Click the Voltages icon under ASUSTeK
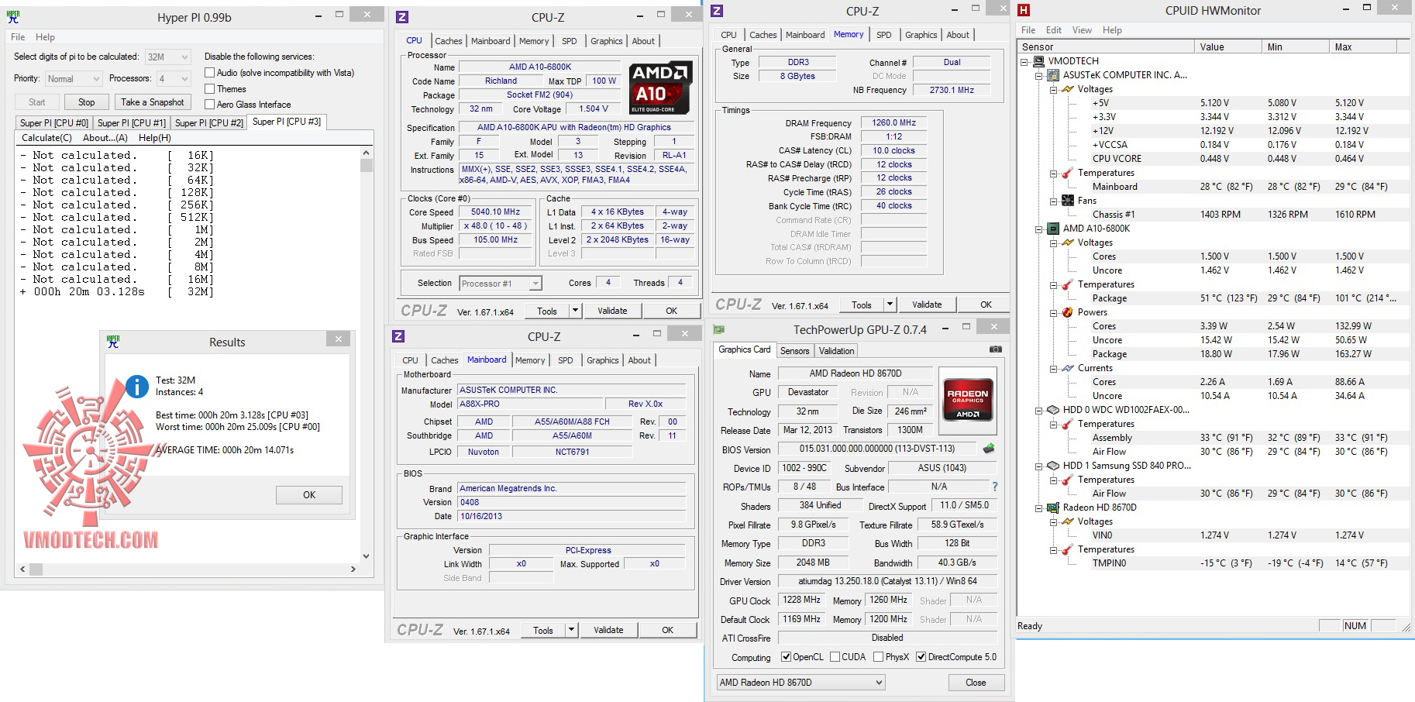 pos(1068,89)
